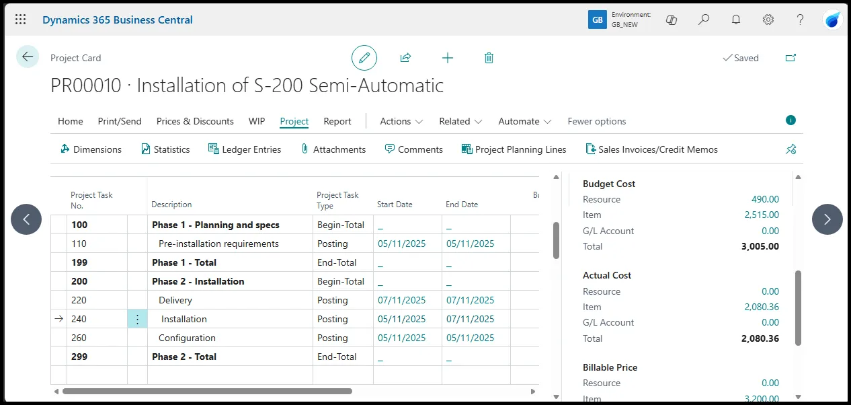Open the blue user profile avatar

point(833,20)
